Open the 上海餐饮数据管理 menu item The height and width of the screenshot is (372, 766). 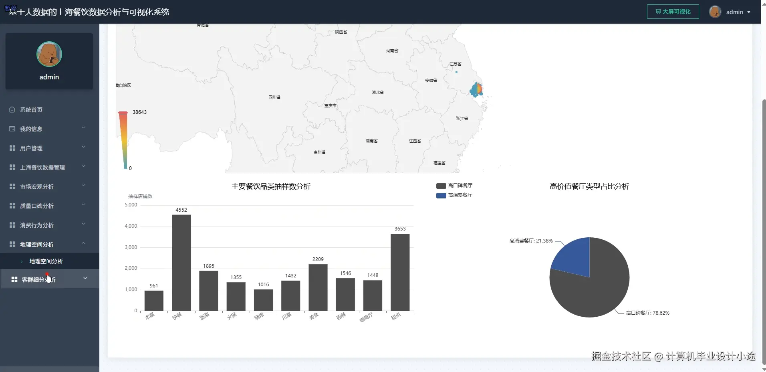point(50,167)
